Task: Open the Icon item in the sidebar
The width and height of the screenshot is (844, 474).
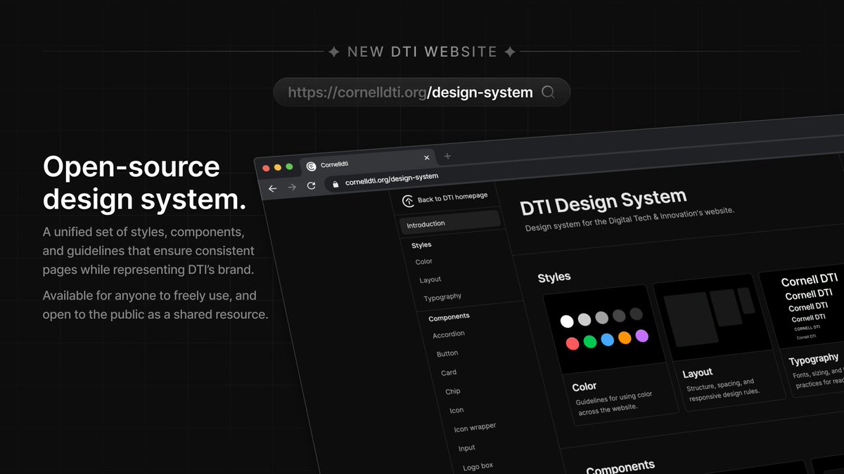Action: pos(456,410)
